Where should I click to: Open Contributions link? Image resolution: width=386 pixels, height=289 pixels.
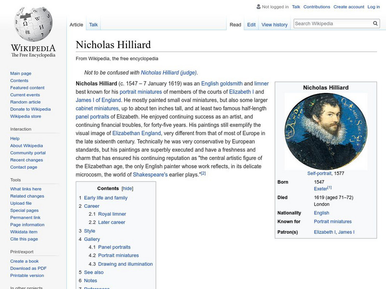pos(317,7)
